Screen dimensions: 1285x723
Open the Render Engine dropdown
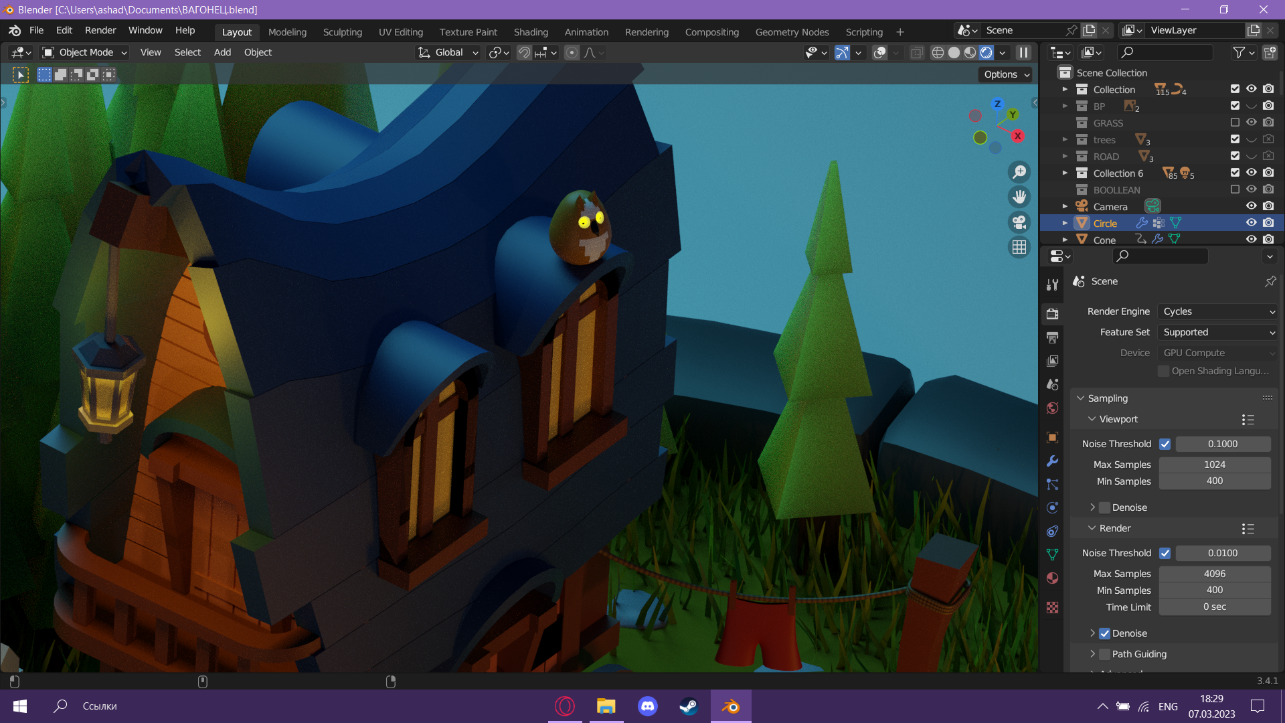1217,311
